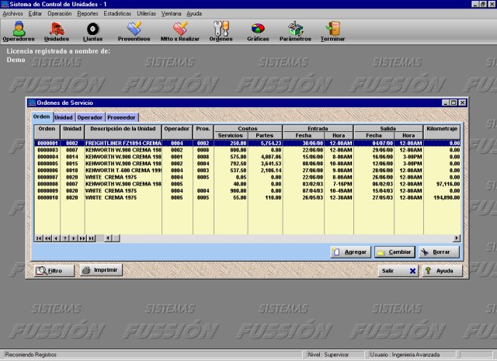Open the Operadores module
This screenshot has height=361, width=497.
(x=18, y=30)
